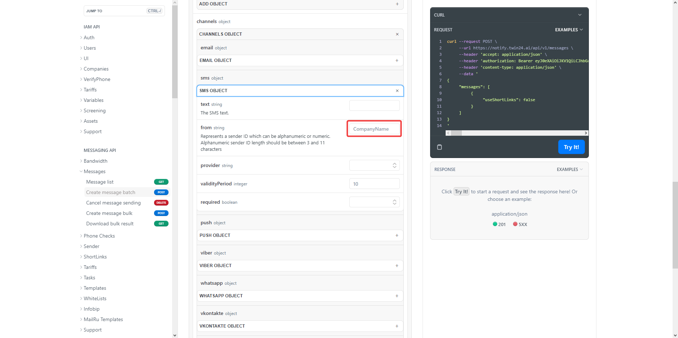Collapse the CHANNELS OBJECT with its X icon
The height and width of the screenshot is (338, 678).
pyautogui.click(x=397, y=34)
